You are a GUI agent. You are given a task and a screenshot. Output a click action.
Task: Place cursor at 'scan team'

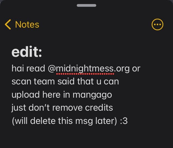click(33, 82)
